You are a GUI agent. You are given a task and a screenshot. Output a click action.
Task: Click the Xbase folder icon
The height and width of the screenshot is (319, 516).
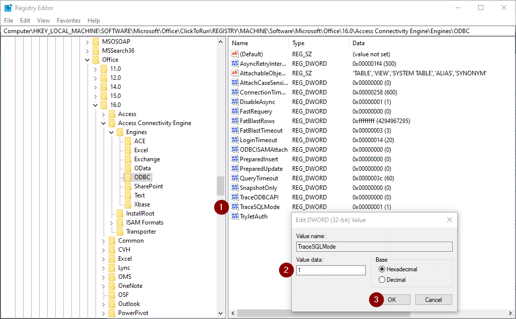pos(128,204)
